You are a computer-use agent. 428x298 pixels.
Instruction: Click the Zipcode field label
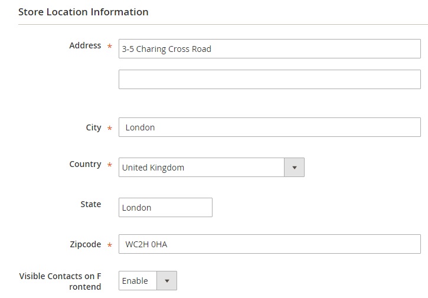click(86, 244)
